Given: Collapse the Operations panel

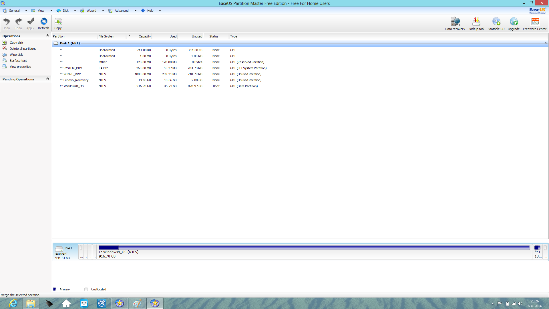Looking at the screenshot, I should coord(47,35).
